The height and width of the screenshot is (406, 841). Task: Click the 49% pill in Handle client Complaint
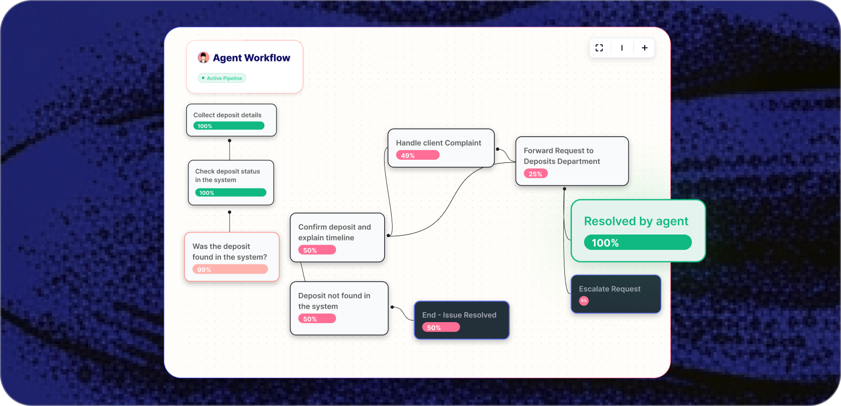418,155
